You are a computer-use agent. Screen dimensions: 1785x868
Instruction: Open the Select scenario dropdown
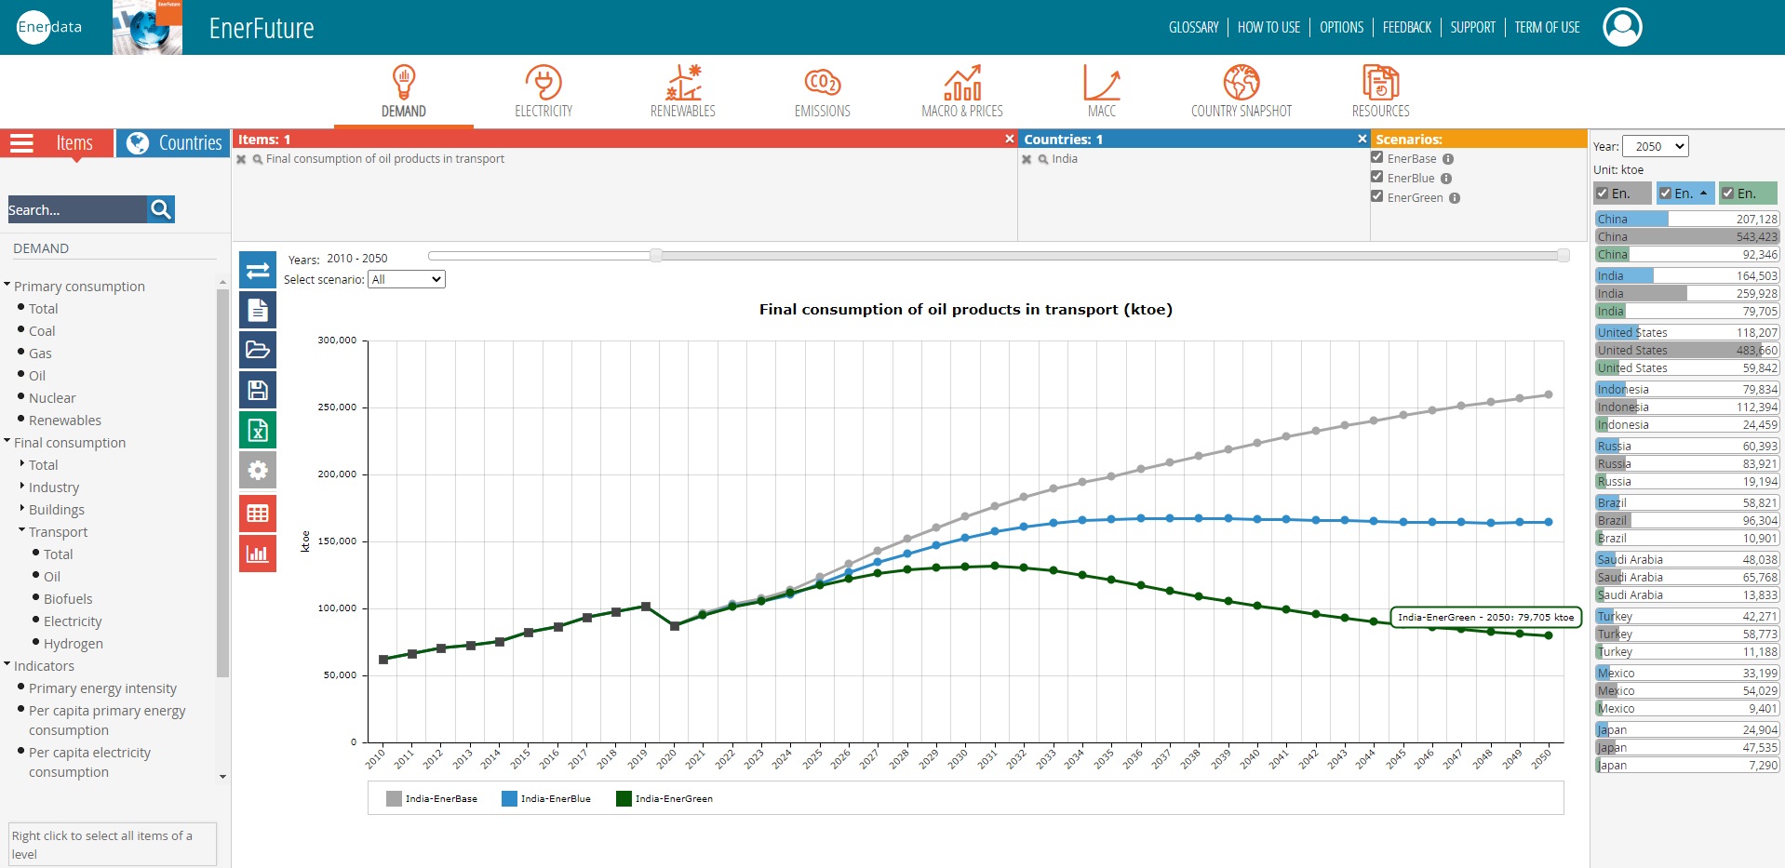pyautogui.click(x=407, y=279)
